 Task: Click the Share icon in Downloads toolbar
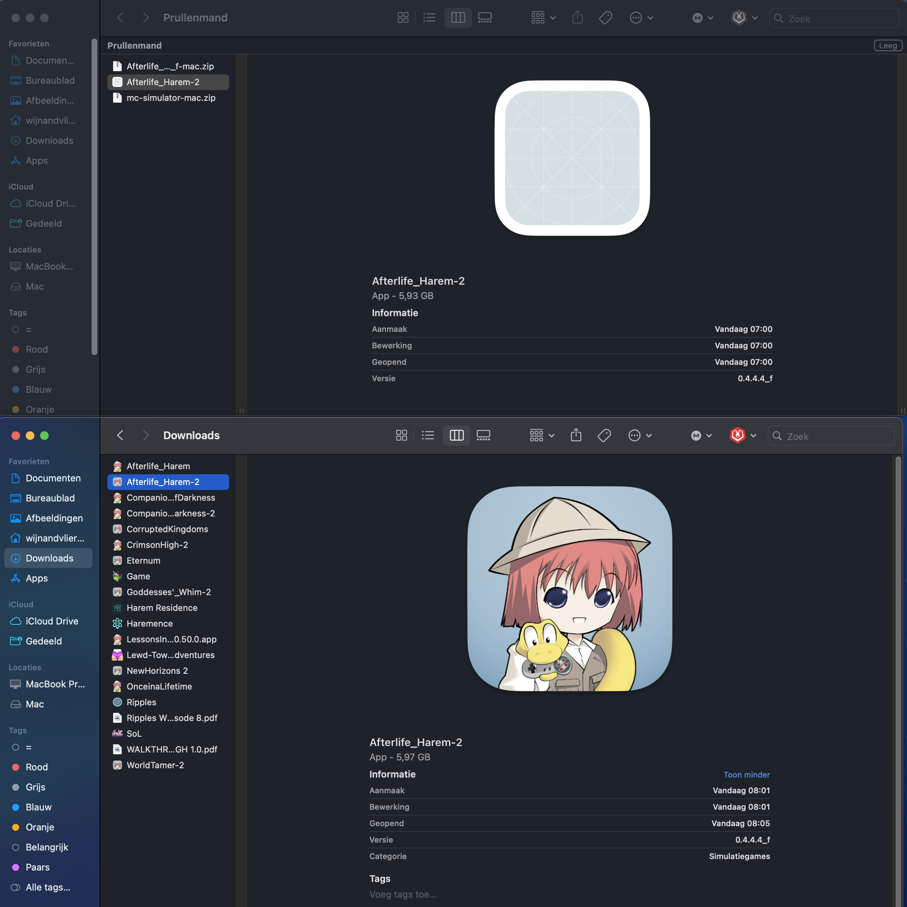point(576,435)
